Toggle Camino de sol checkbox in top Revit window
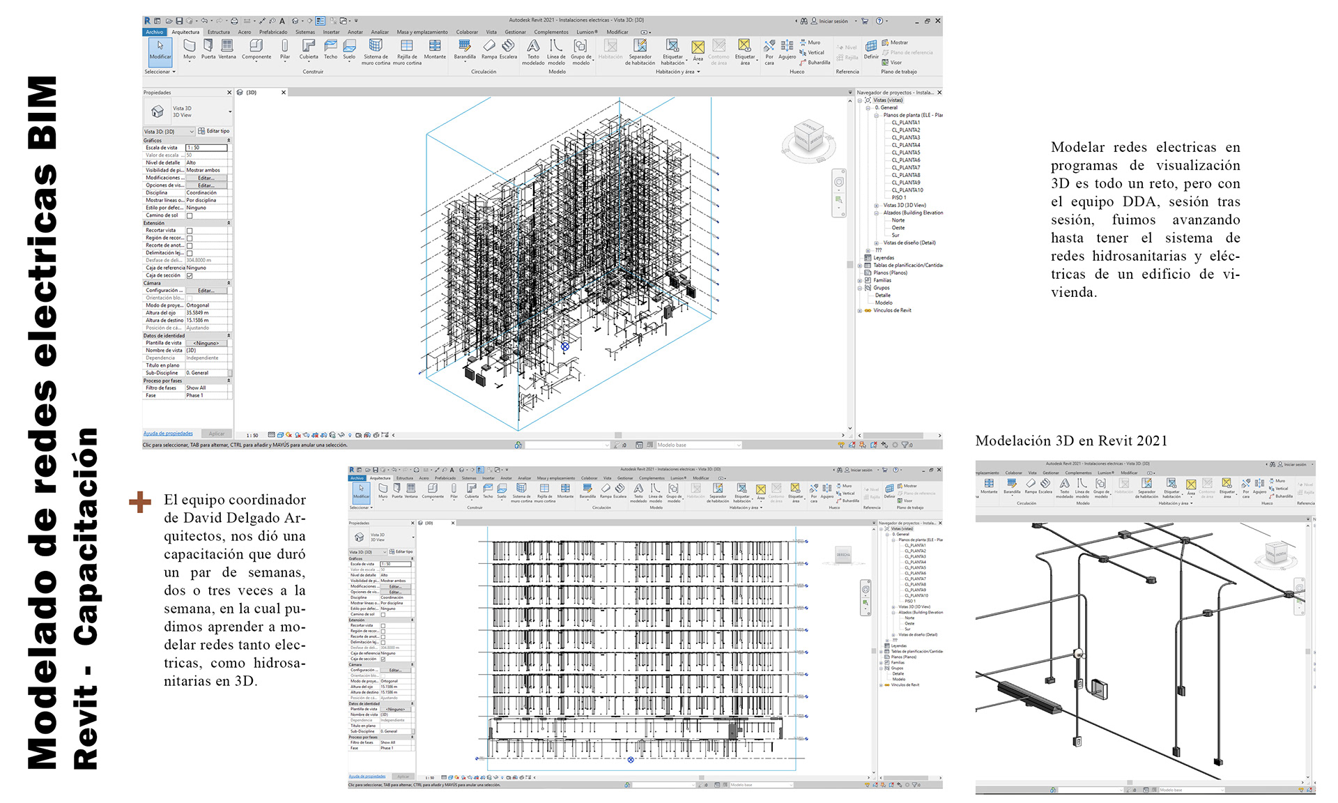Image resolution: width=1338 pixels, height=803 pixels. point(190,215)
